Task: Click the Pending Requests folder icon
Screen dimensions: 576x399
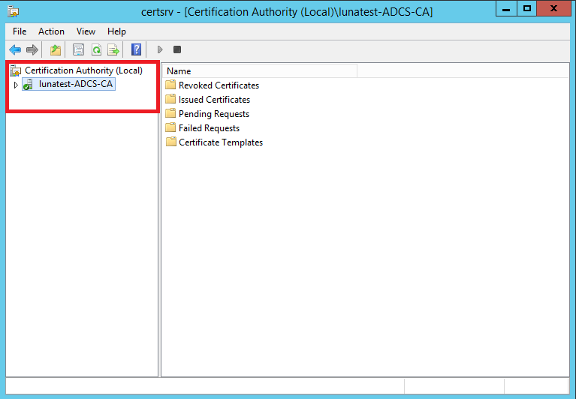Action: [170, 114]
